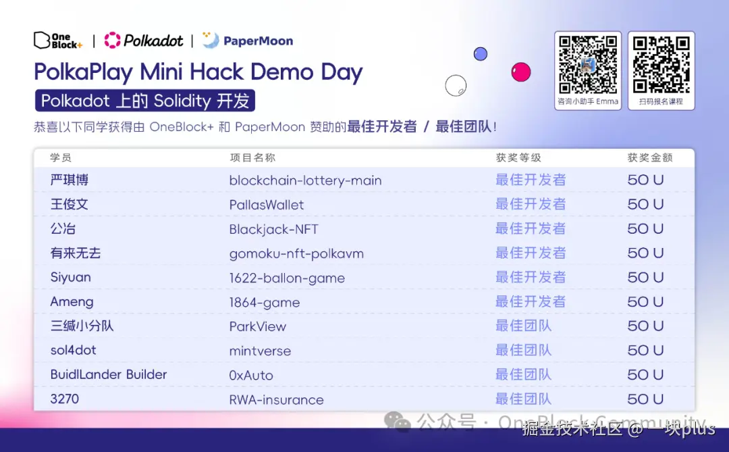Click 最佳开发者 in Siyuan row
Screen dimensions: 729x452
[x=531, y=277]
